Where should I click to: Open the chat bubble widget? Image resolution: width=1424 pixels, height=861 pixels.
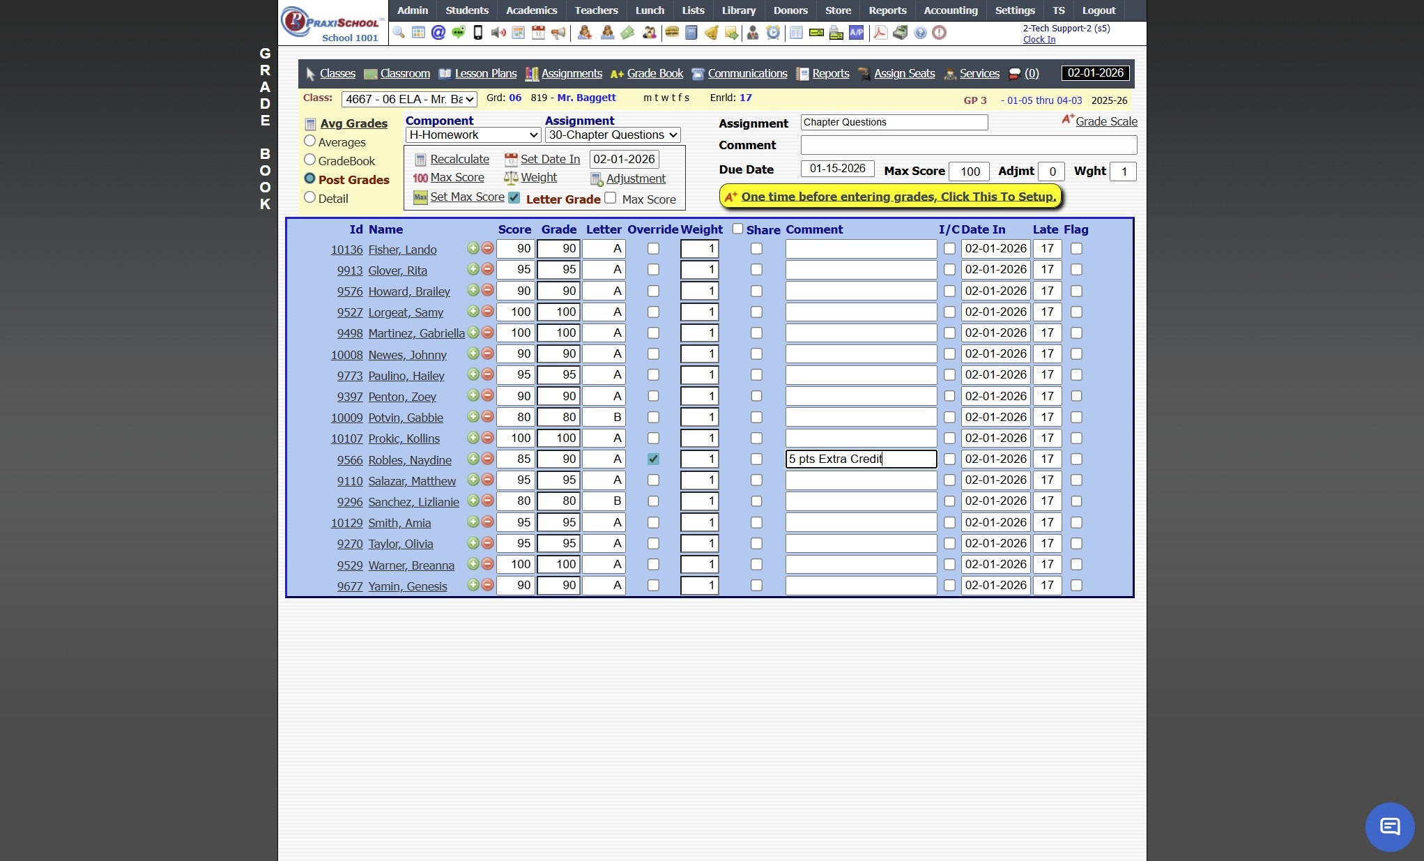tap(1389, 827)
